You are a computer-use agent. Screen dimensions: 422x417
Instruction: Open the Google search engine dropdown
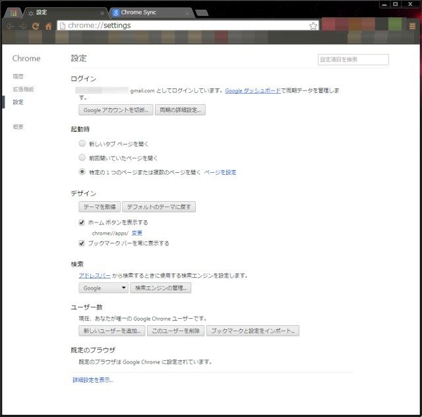pos(104,288)
